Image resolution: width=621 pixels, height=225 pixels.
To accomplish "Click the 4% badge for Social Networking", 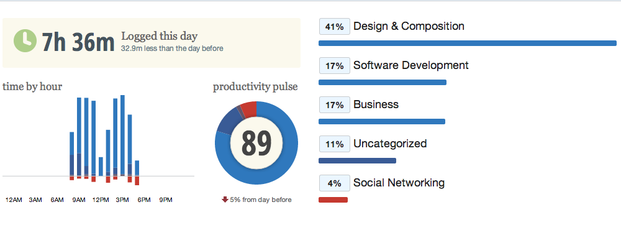I will [335, 183].
